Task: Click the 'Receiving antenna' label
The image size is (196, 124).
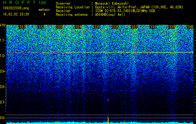Action: pos(72,15)
